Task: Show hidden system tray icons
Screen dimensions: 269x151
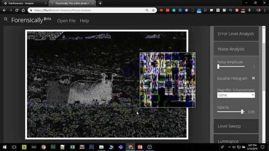Action: [229, 147]
